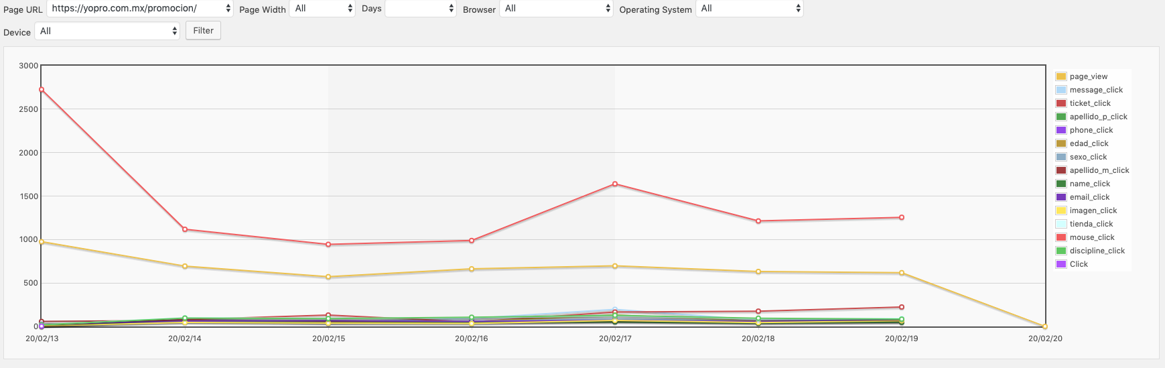Screen dimensions: 1165x368
Task: Click the imagen_click yellow legend swatch
Action: coord(1061,210)
